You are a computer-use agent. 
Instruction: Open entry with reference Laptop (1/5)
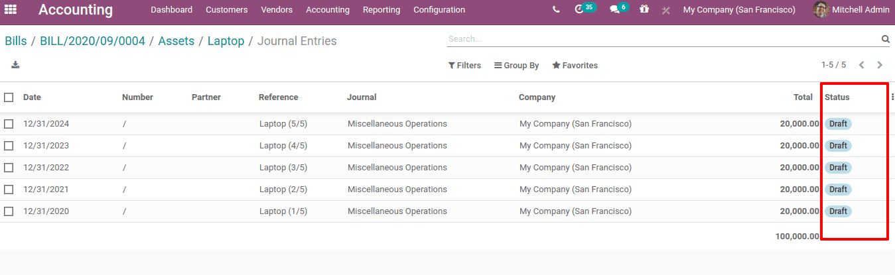tap(283, 211)
